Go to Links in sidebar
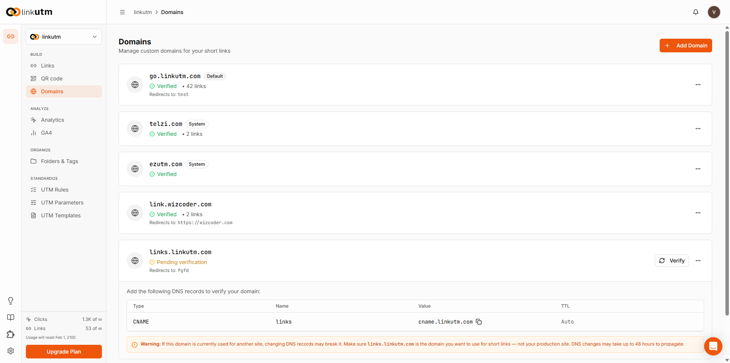730x363 pixels. [64, 66]
